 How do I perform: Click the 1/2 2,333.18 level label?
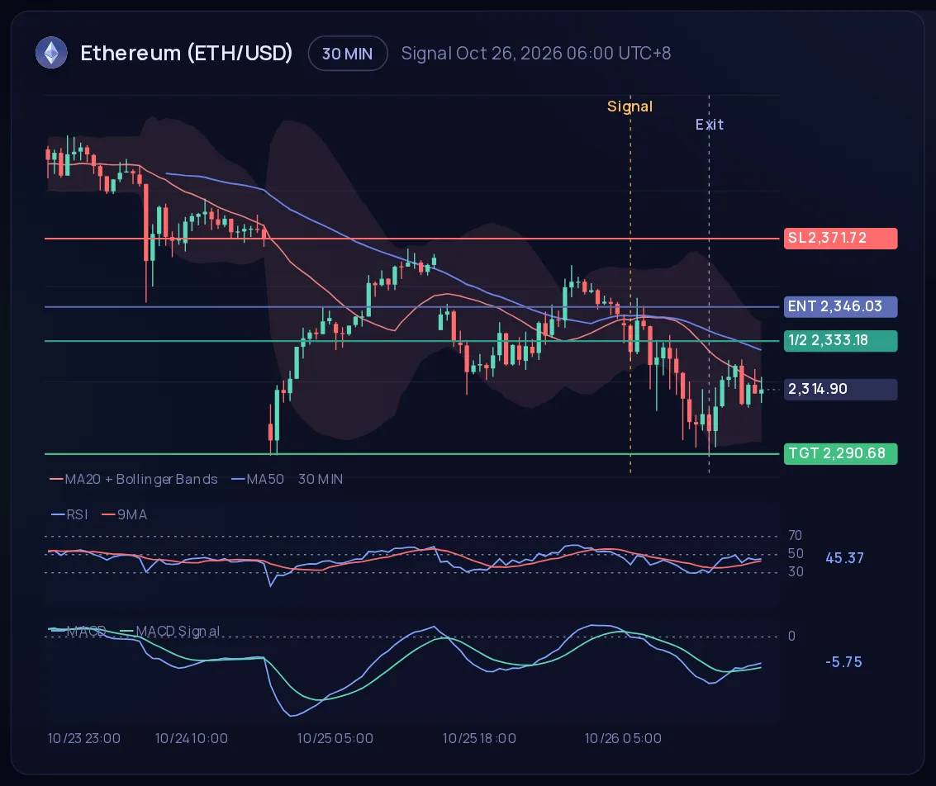coord(840,340)
